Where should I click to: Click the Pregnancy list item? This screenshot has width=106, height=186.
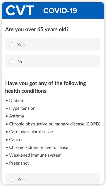tap(19, 163)
